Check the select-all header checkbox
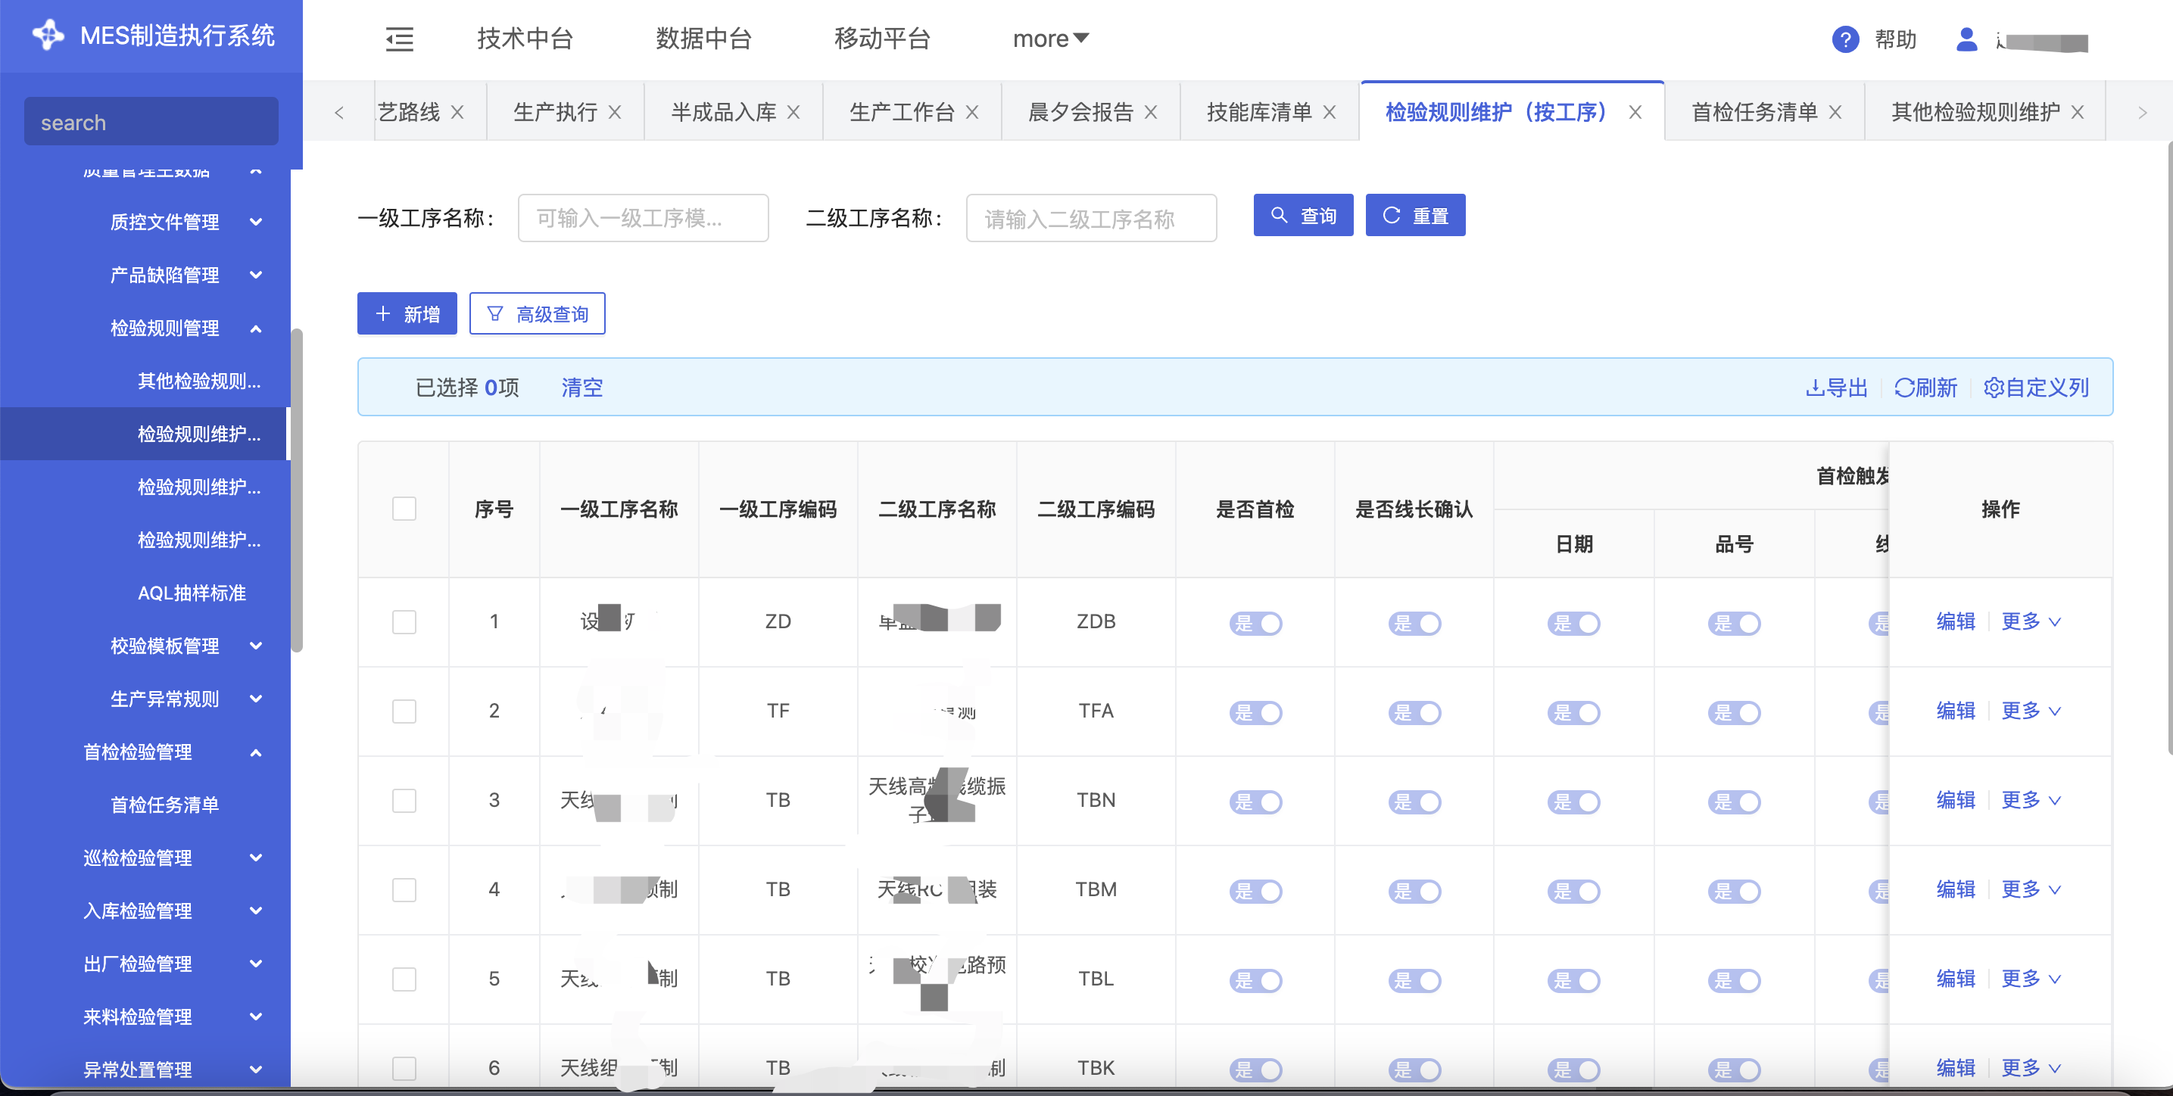Screen dimensions: 2173x1096 click(x=404, y=509)
